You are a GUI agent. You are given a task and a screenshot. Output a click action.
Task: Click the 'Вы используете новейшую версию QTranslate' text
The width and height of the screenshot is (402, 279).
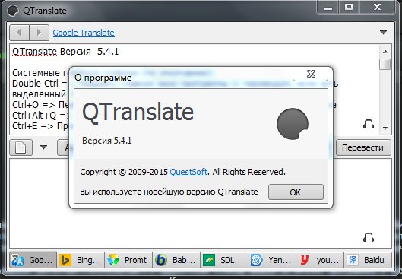[x=169, y=192]
